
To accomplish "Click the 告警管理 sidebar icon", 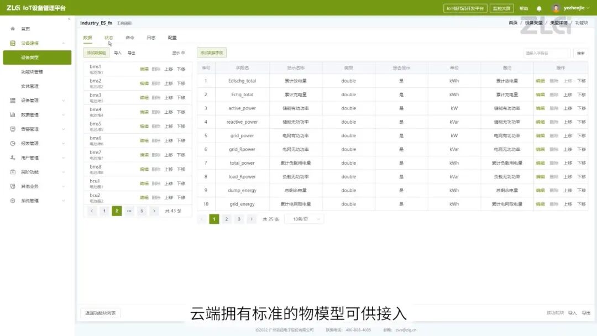I will [13, 129].
